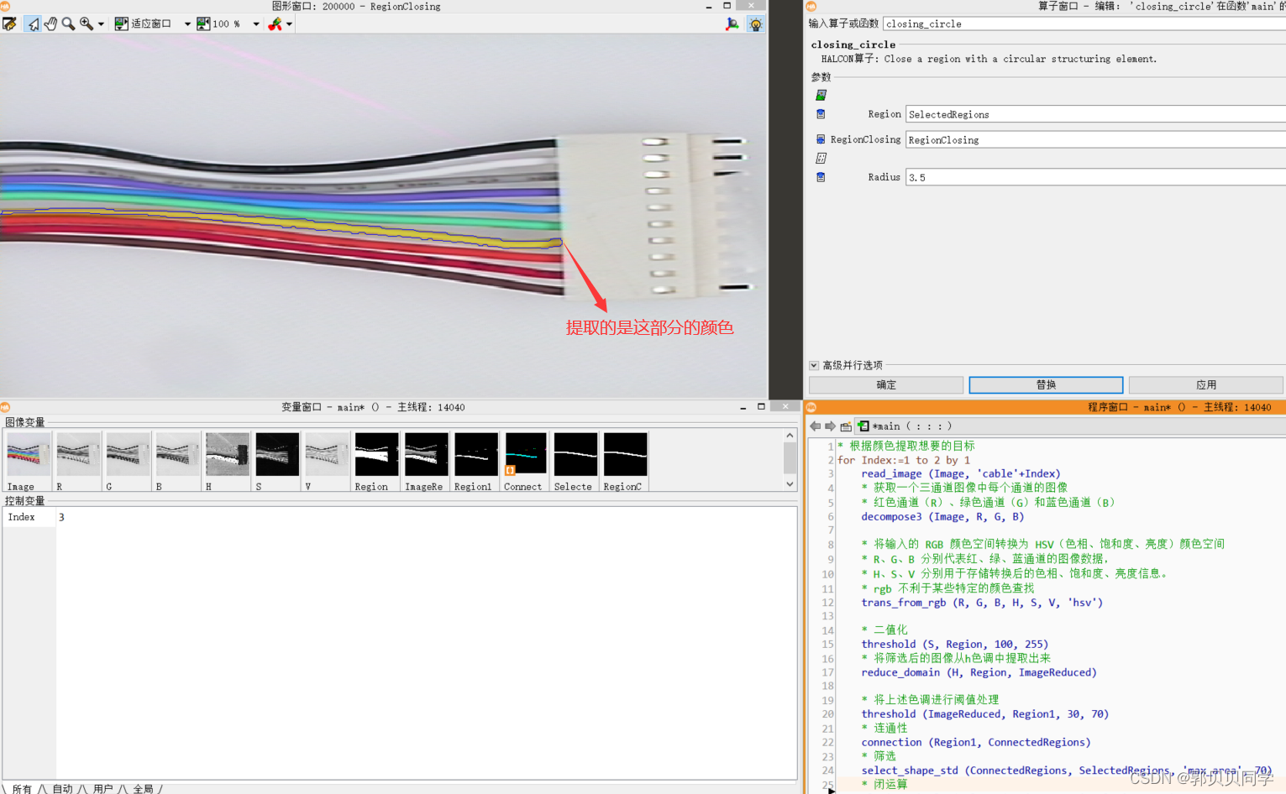The height and width of the screenshot is (794, 1286).
Task: Select the R channel thumbnail
Action: (78, 461)
